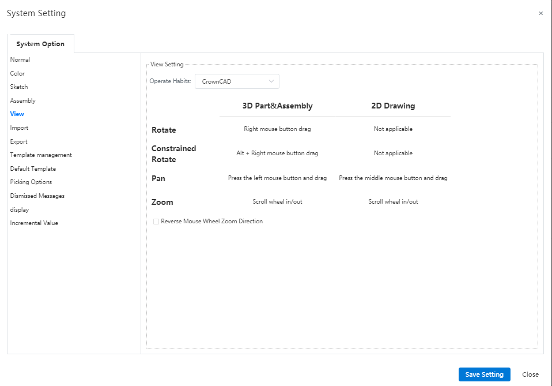
Task: Show Dismissed Messages settings
Action: click(37, 196)
